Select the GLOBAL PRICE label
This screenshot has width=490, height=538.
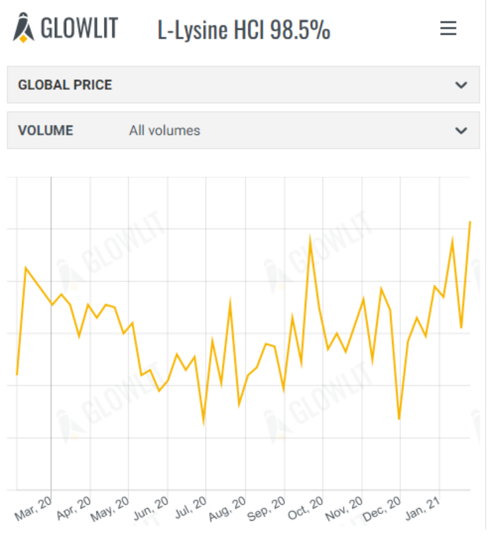point(65,85)
